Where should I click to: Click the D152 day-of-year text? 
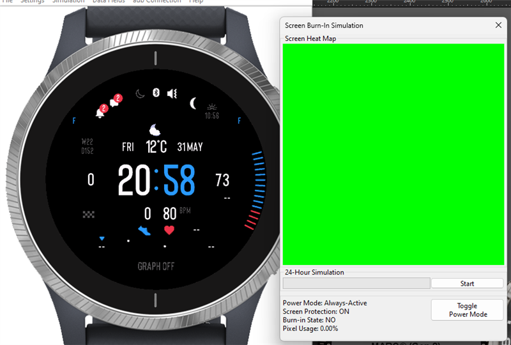[88, 151]
